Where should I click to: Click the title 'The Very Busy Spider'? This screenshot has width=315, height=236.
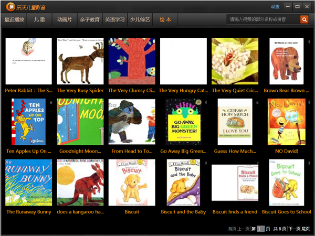tap(80, 91)
